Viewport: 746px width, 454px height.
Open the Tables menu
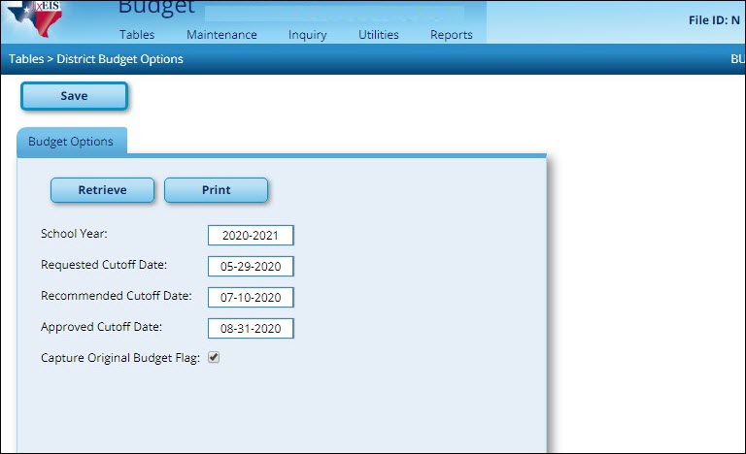[x=136, y=35]
